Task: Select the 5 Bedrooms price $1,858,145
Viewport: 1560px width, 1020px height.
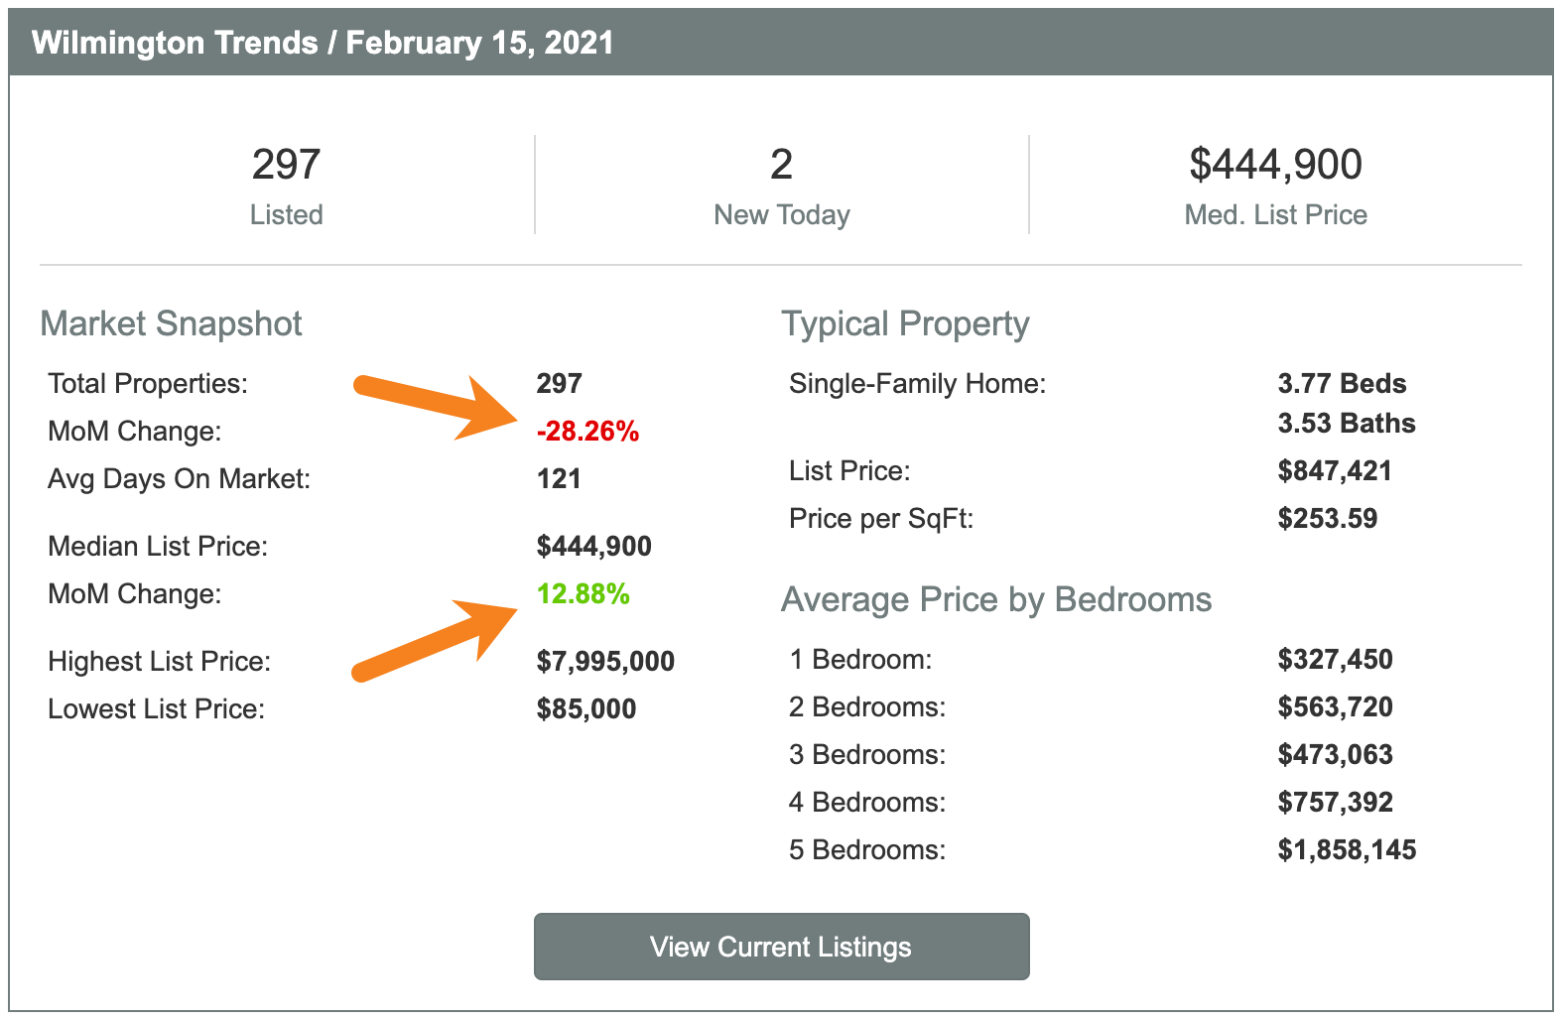Action: click(x=1347, y=850)
